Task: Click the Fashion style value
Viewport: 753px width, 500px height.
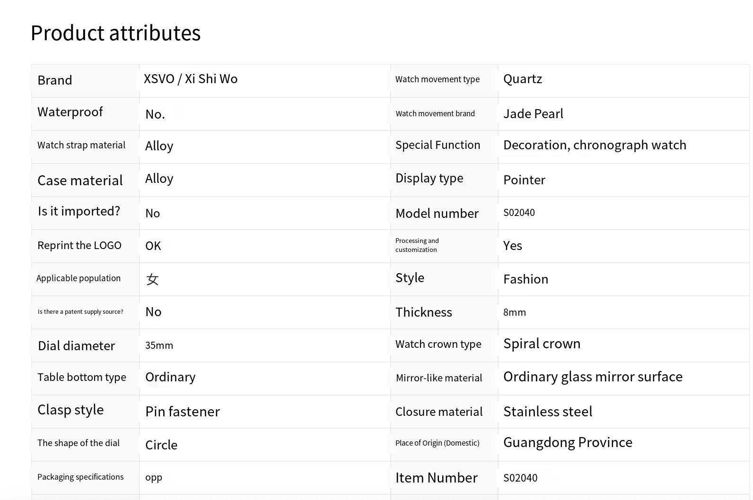Action: (x=525, y=279)
